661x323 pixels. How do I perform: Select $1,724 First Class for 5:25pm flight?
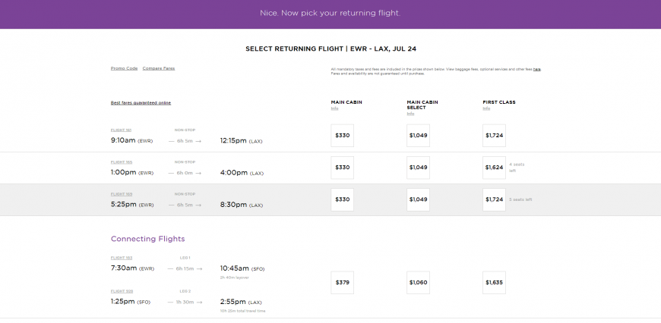tap(494, 199)
